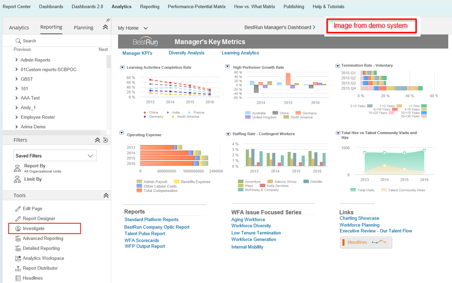Viewport: 452px width, 283px height.
Task: Select the Manager KPI's tab
Action: click(137, 53)
